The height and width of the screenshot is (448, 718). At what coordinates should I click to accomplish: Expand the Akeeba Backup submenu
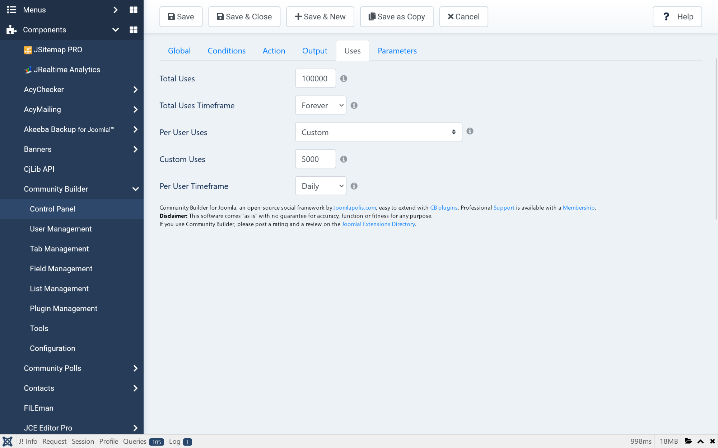click(135, 129)
